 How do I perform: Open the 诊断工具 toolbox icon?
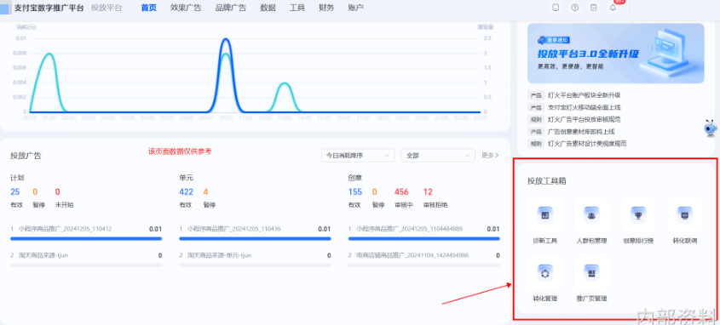coord(545,214)
